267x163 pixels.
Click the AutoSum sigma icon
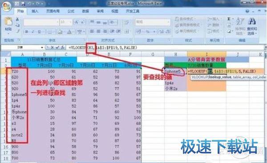click(229, 19)
